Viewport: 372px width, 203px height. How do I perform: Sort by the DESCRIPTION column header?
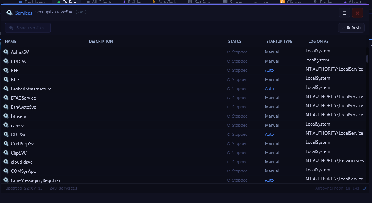point(101,41)
